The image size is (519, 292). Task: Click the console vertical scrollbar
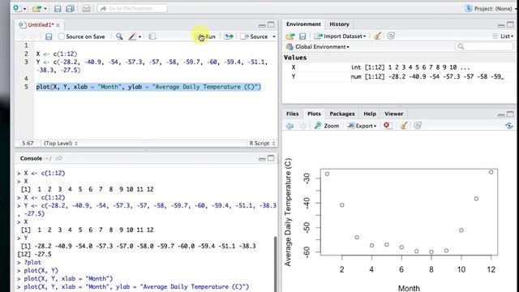276,264
